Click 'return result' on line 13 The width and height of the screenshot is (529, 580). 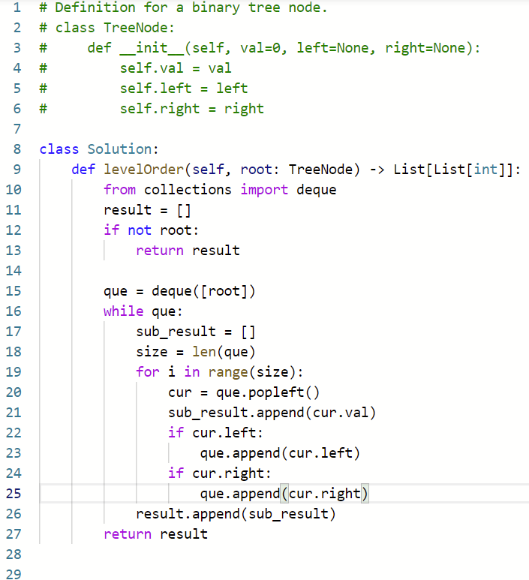point(188,251)
